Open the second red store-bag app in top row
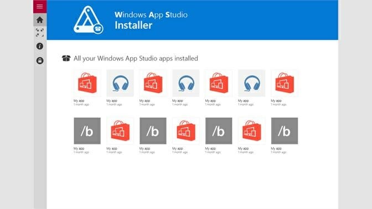The height and width of the screenshot is (209, 372). (x=153, y=83)
